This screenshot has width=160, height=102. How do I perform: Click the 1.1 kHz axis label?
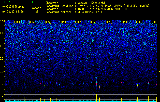pos(2,33)
